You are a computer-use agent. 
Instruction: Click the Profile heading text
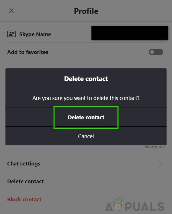click(x=86, y=11)
